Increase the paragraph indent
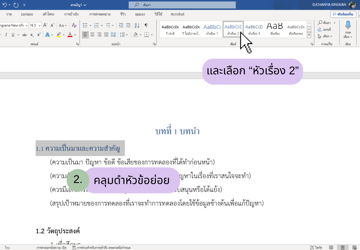The image size is (360, 250). point(128,25)
